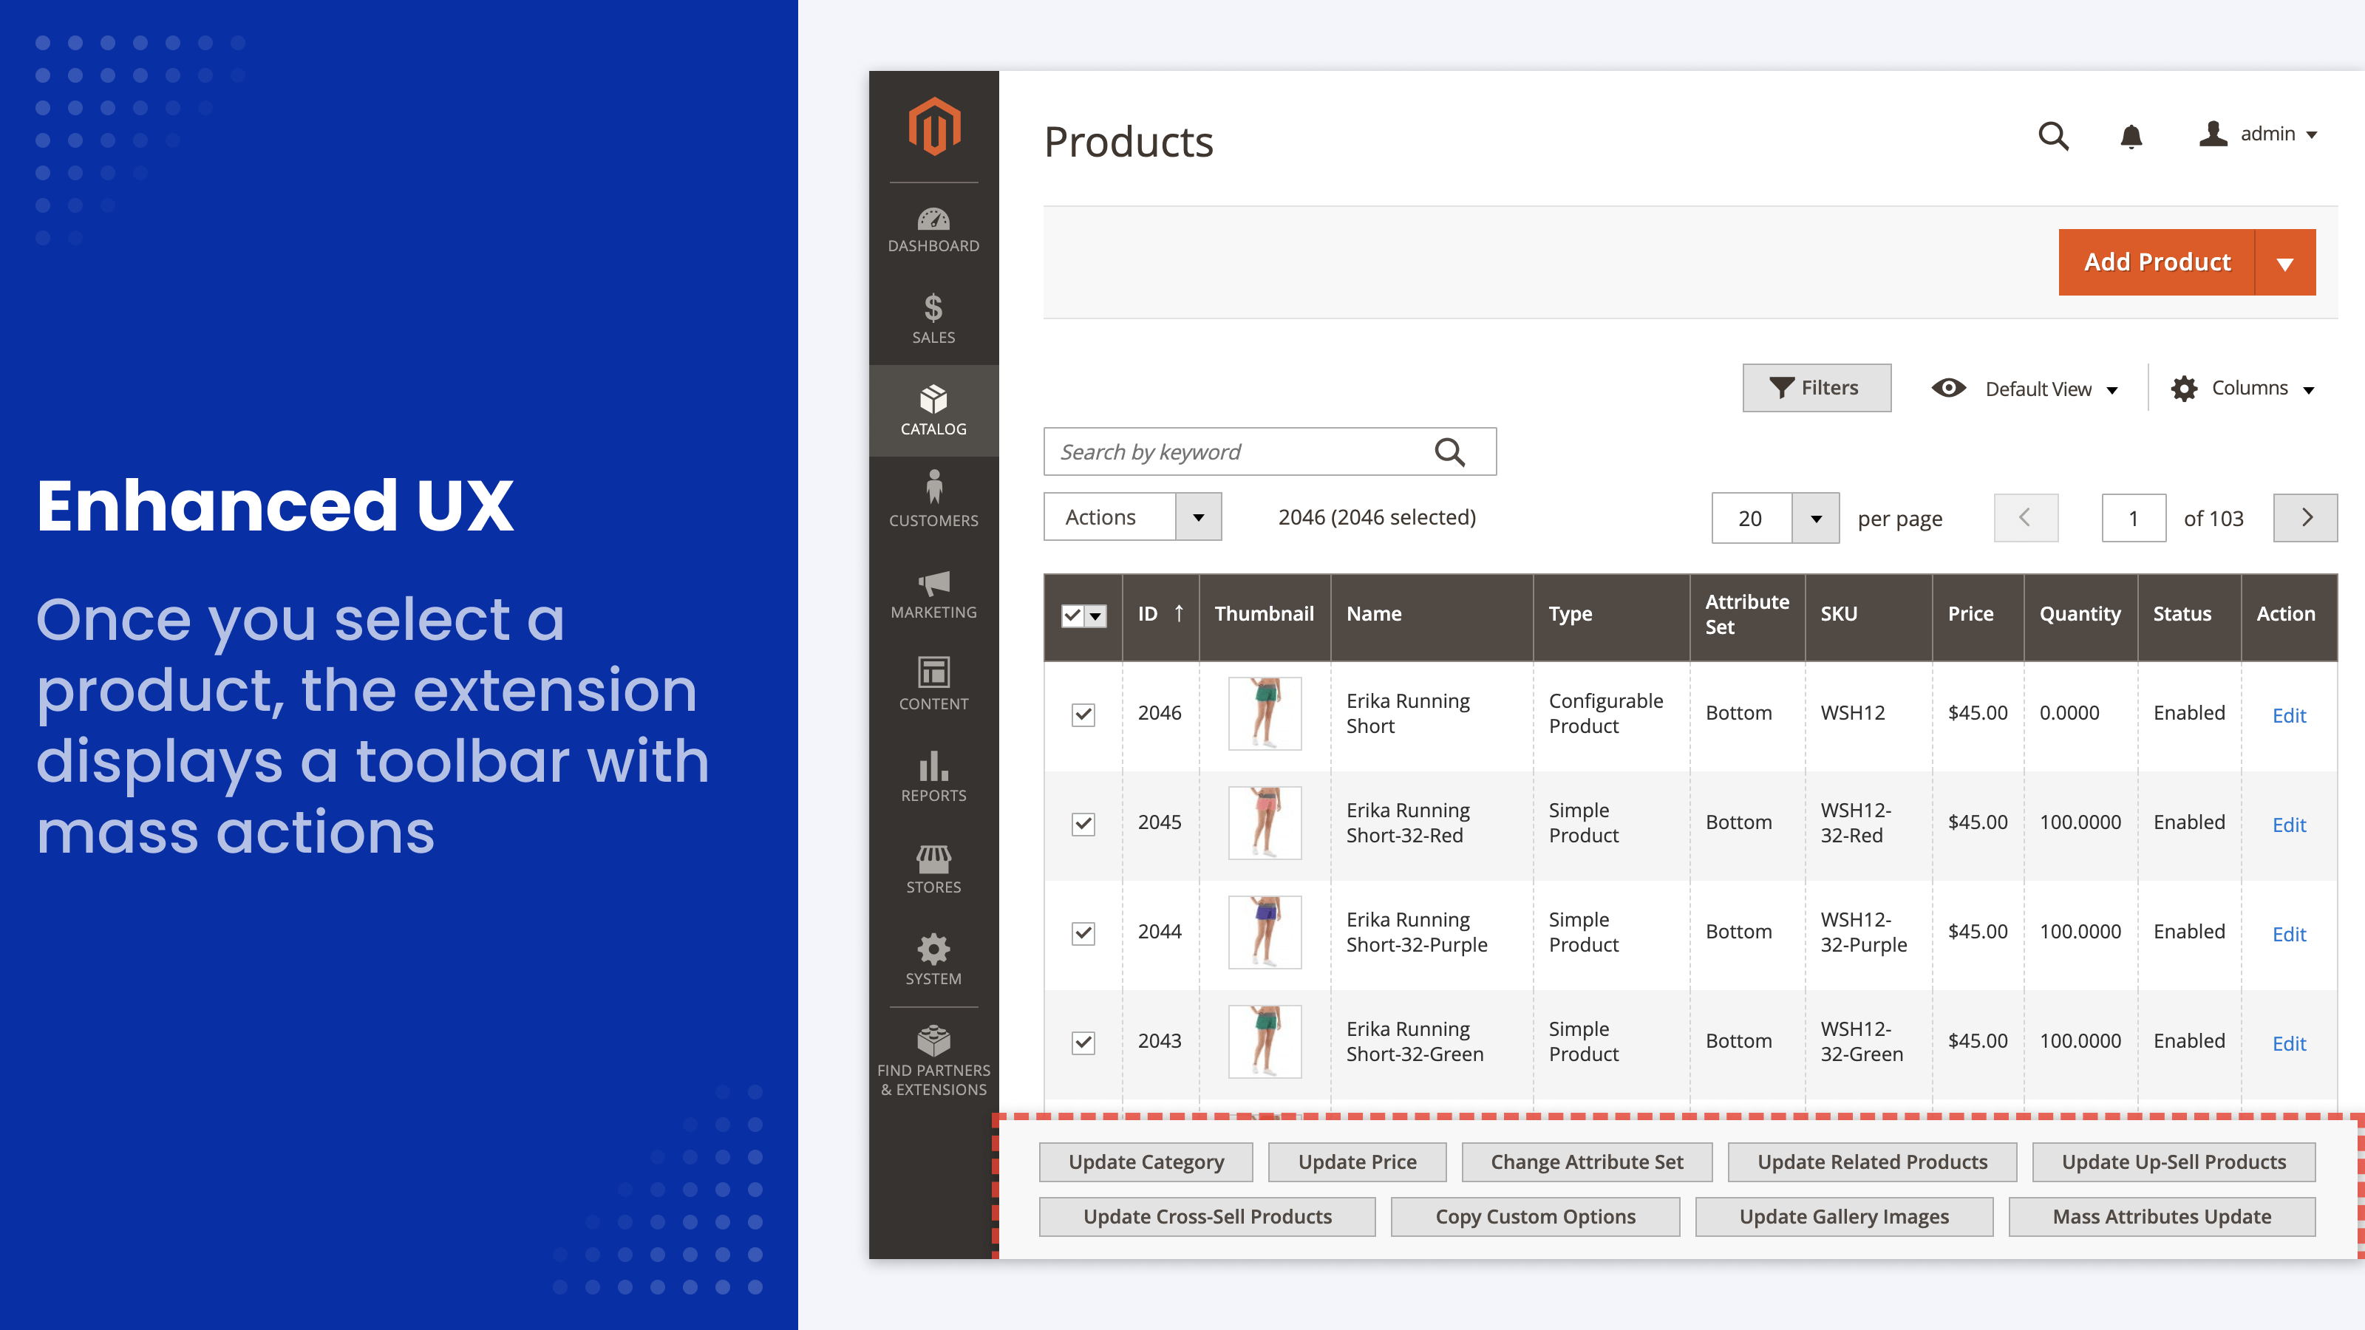Open the Sales sidebar menu

coord(933,319)
